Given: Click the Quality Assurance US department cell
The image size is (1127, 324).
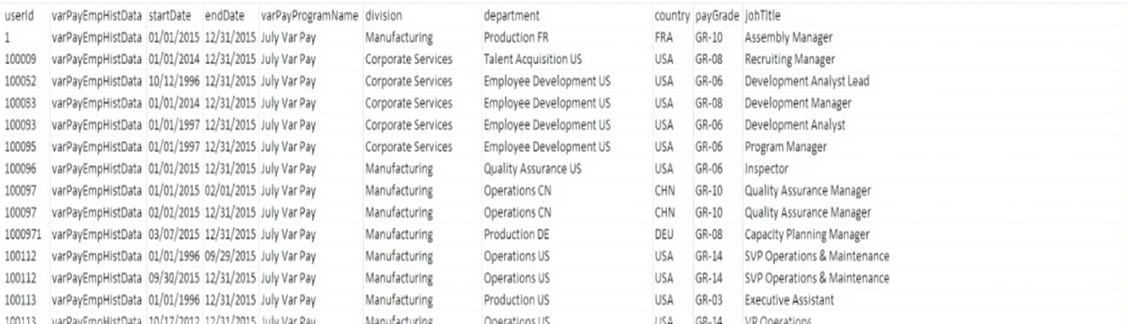Looking at the screenshot, I should [x=532, y=169].
